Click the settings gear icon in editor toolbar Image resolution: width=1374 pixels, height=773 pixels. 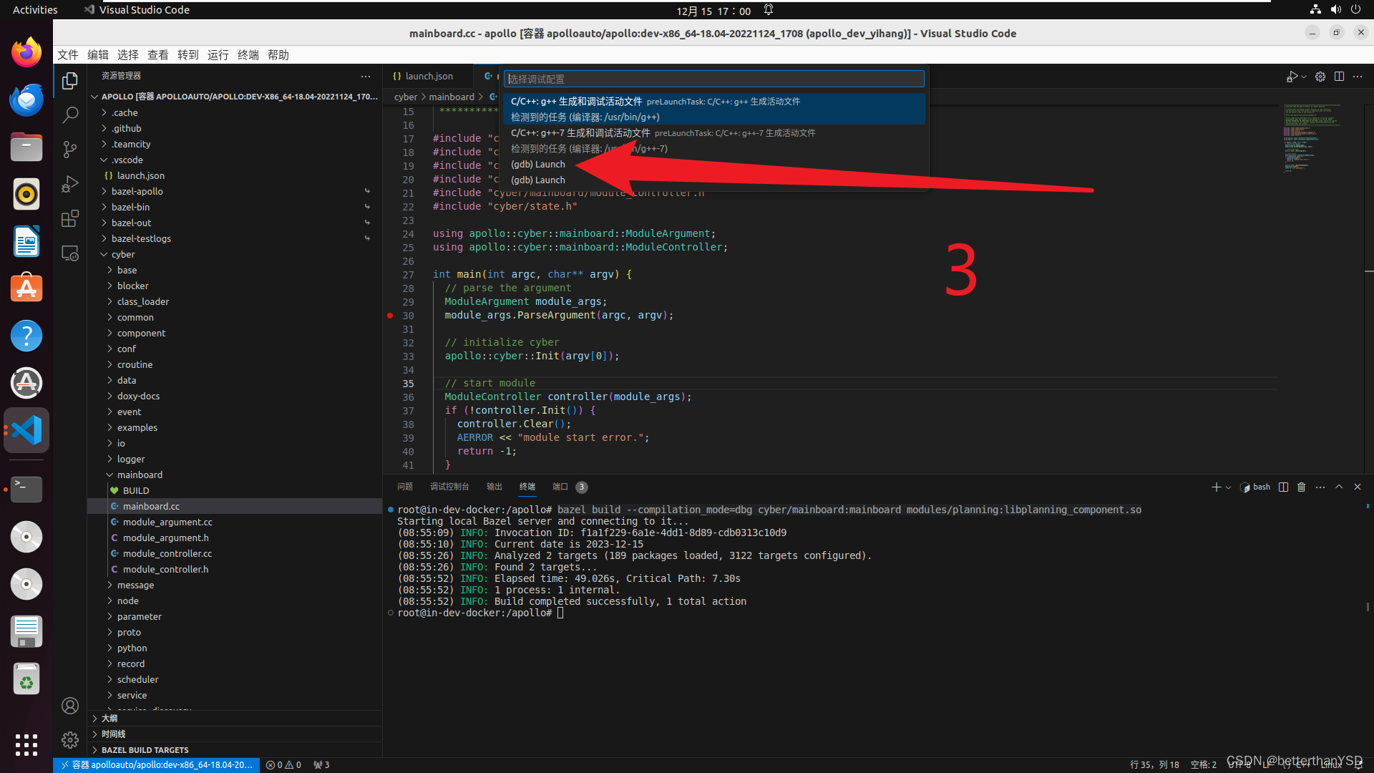pos(1320,77)
